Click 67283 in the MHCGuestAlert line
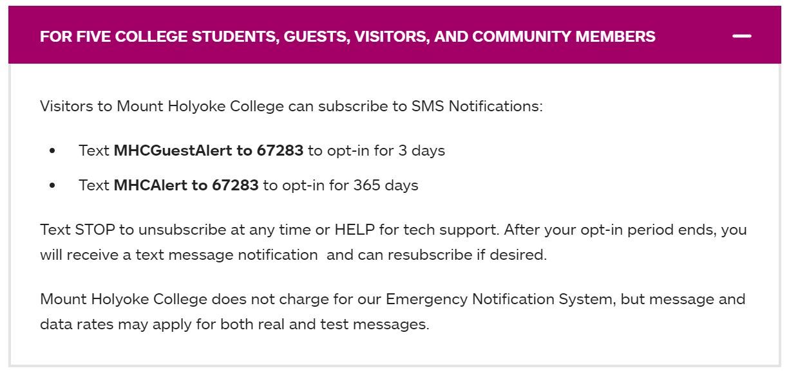The height and width of the screenshot is (382, 789). (280, 150)
